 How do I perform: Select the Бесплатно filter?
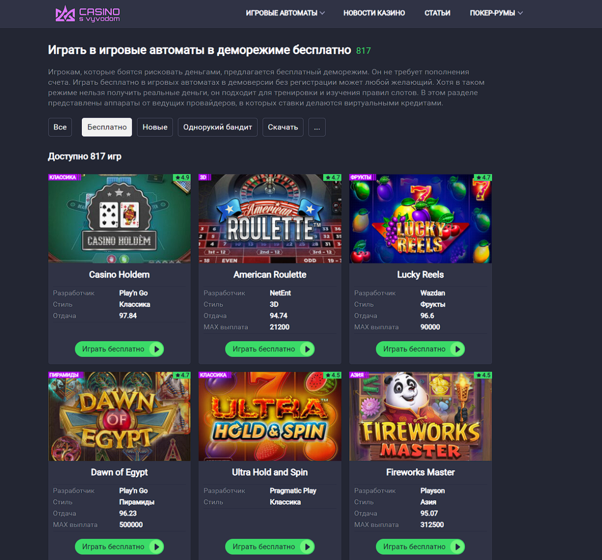point(107,127)
